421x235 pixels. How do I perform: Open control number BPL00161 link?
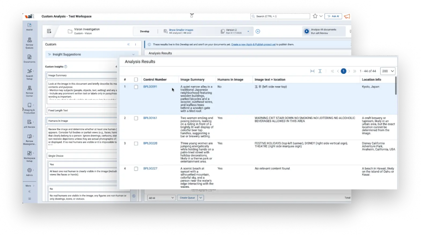(150, 118)
